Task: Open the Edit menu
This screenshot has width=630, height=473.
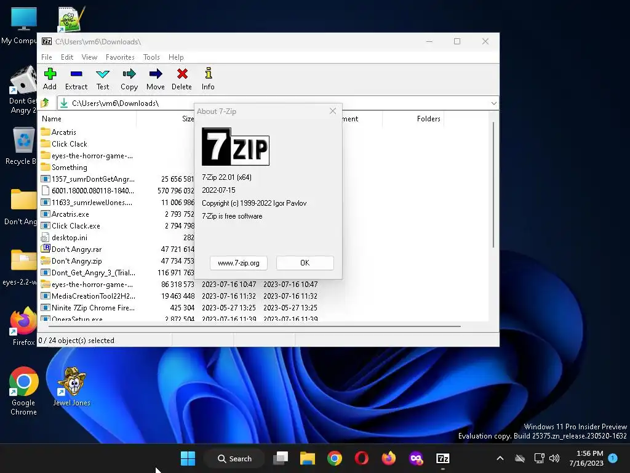Action: (x=67, y=57)
